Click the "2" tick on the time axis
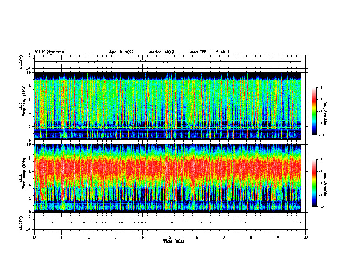This screenshot has height=266, width=344. point(89,237)
